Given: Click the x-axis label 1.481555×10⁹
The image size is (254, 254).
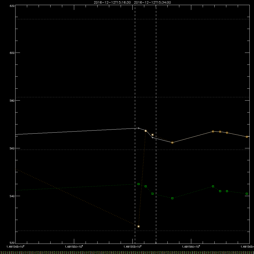Looking at the screenshot, I should coord(133,247).
